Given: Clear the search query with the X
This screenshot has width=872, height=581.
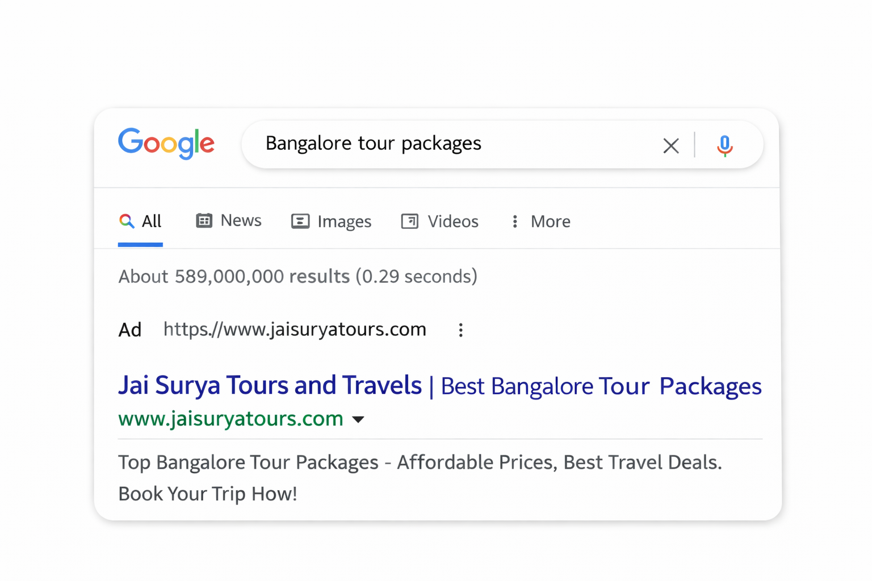Looking at the screenshot, I should coord(670,146).
